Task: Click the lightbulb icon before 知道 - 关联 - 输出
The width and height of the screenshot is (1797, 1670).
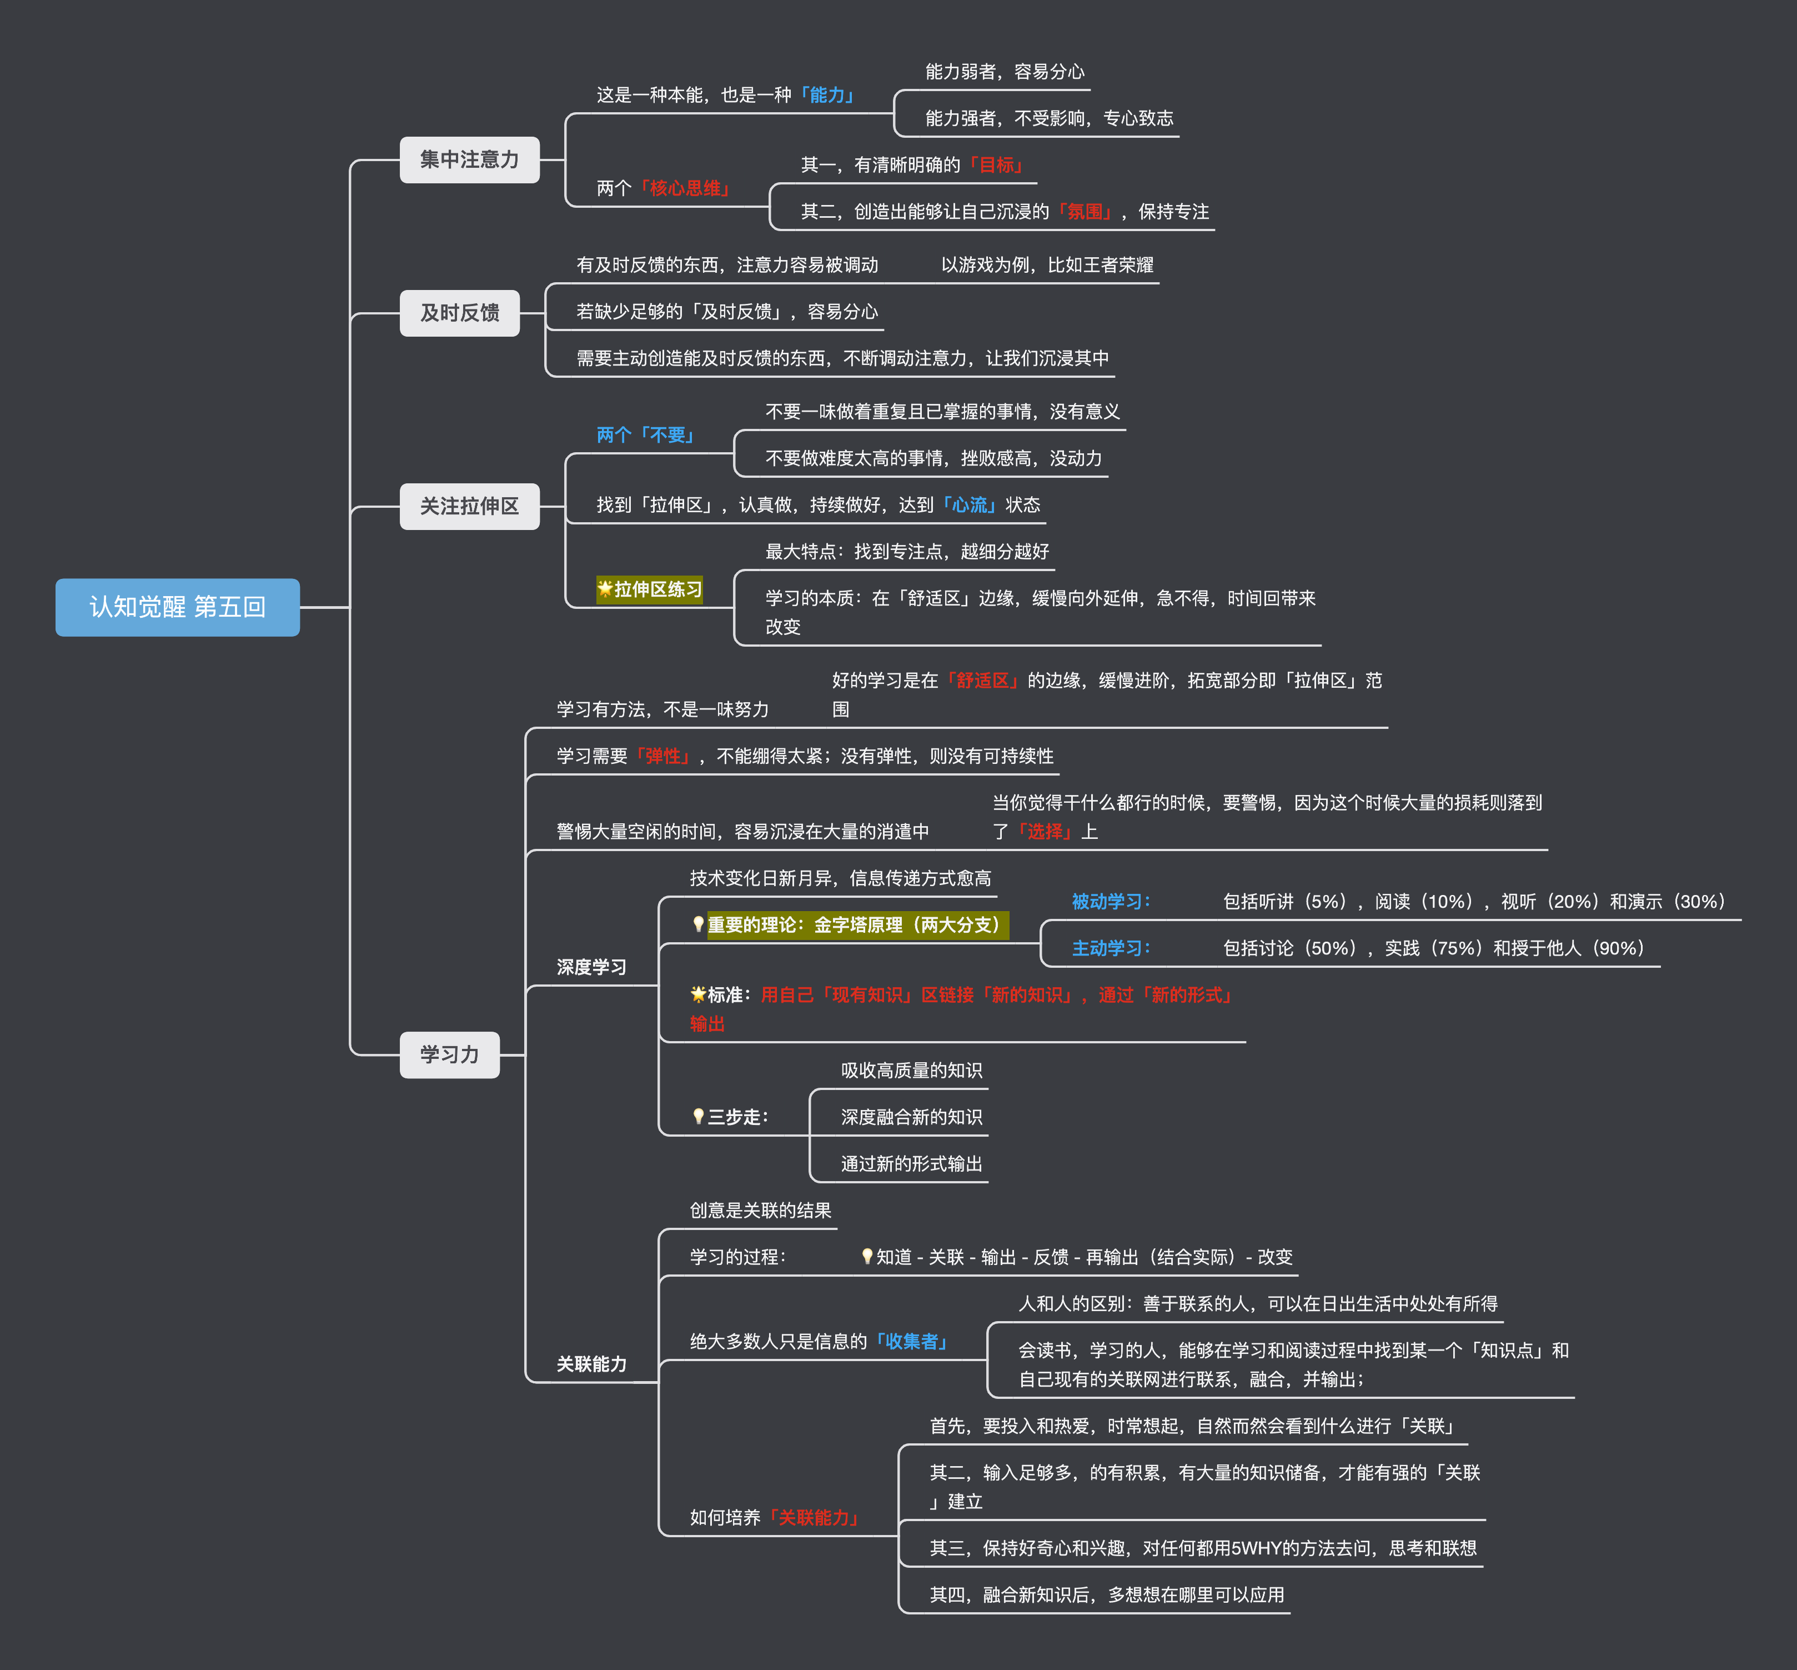Action: 866,1256
